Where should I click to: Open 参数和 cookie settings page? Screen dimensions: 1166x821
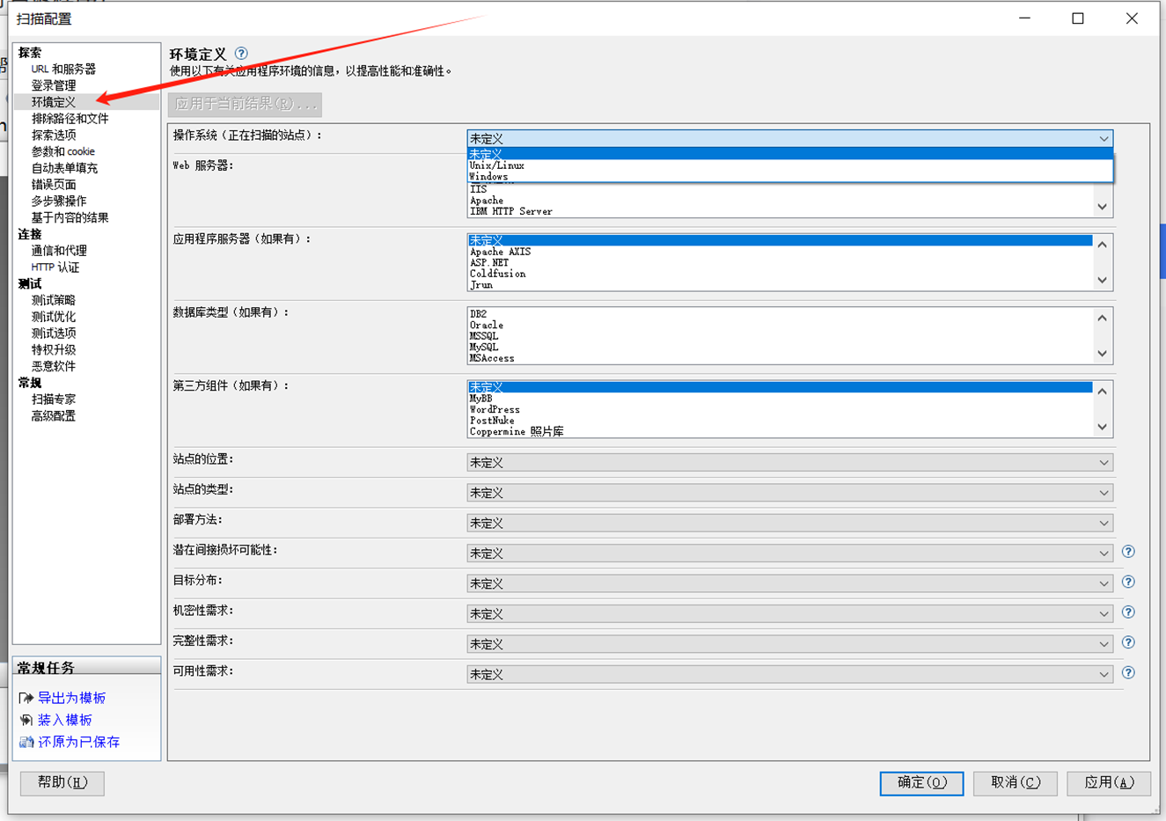click(63, 151)
